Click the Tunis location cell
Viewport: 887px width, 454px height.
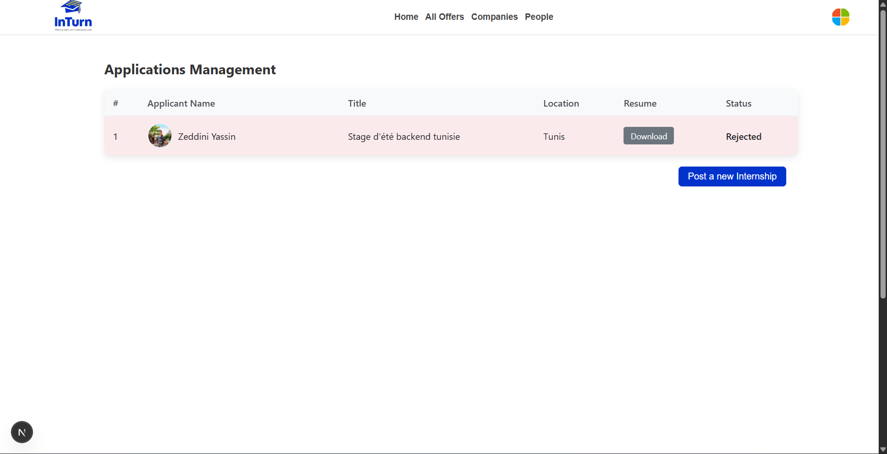click(x=554, y=137)
